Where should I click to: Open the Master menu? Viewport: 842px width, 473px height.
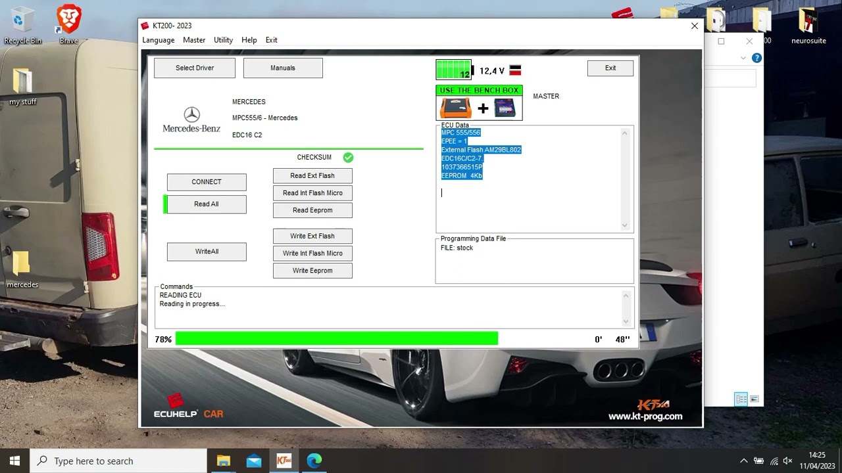(194, 40)
